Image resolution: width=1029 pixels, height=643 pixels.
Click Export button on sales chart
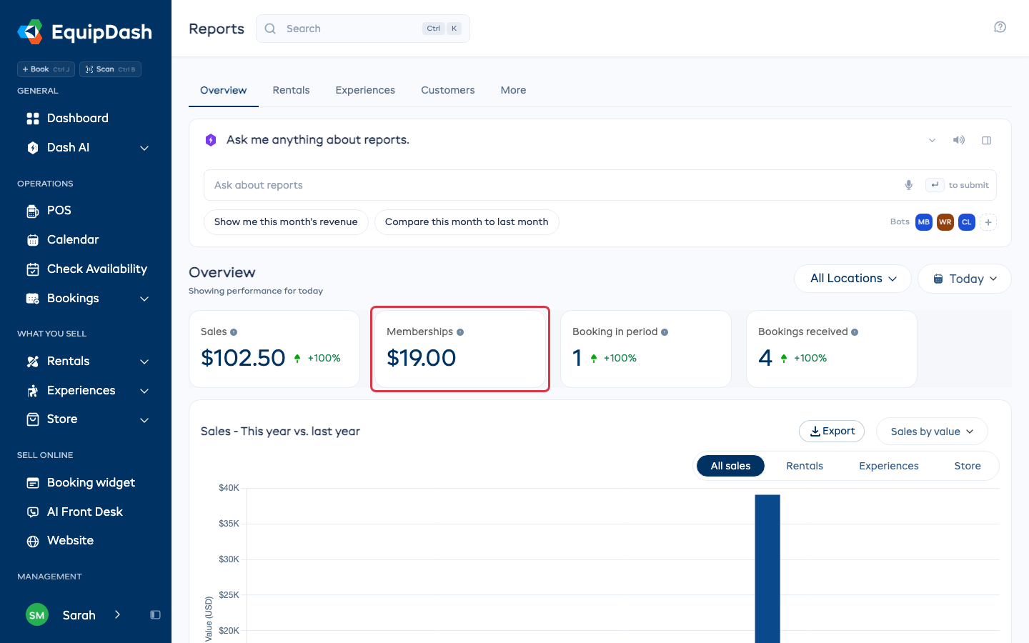click(x=832, y=431)
